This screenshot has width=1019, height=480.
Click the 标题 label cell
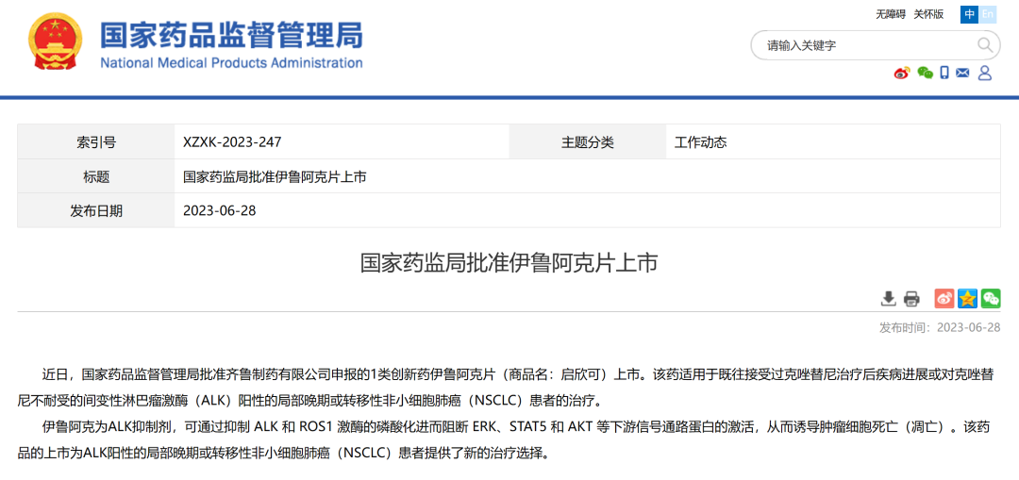pos(96,176)
